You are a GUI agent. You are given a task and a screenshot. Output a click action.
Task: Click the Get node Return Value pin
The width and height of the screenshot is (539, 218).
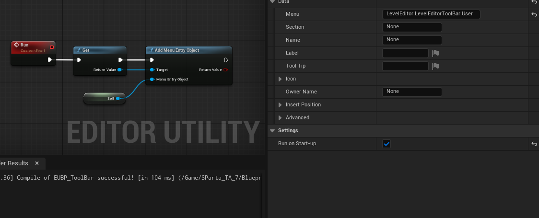(x=119, y=69)
